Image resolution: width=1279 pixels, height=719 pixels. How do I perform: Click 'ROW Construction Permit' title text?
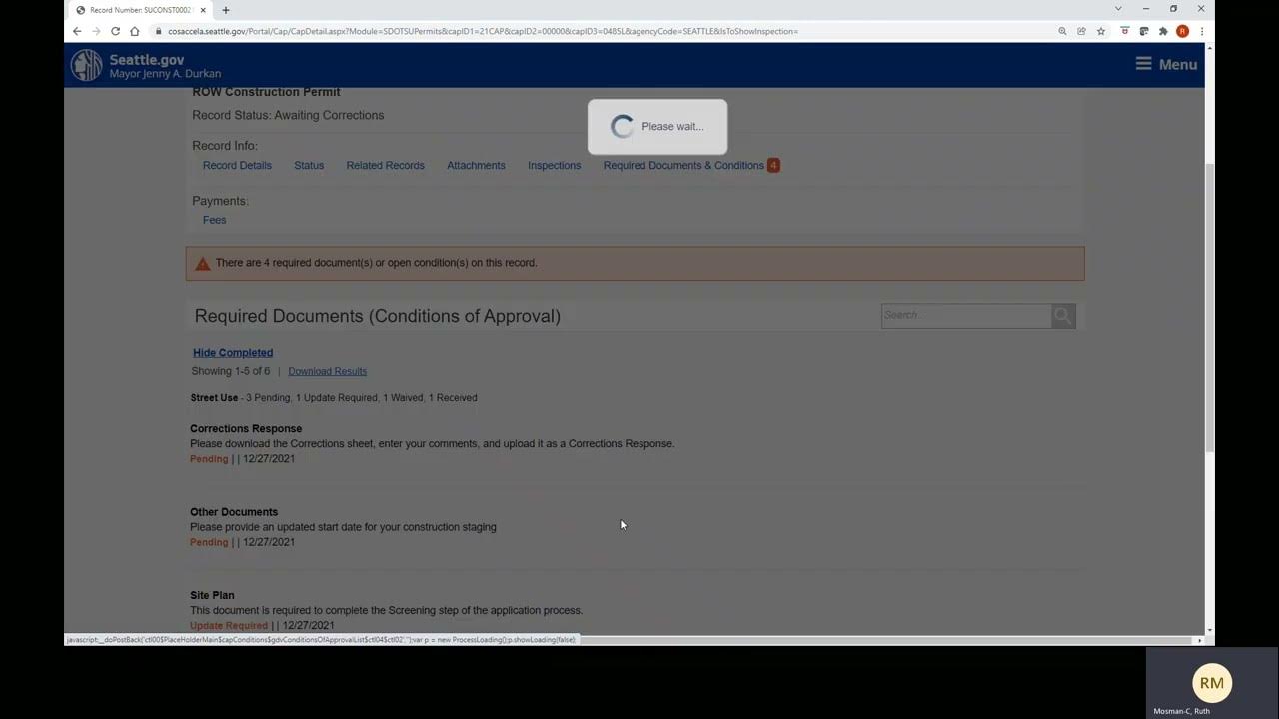(x=266, y=92)
